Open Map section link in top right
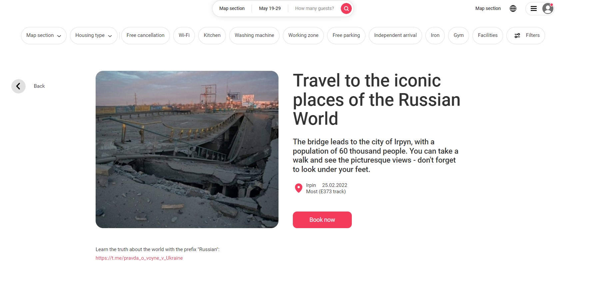594x288 pixels. [488, 9]
